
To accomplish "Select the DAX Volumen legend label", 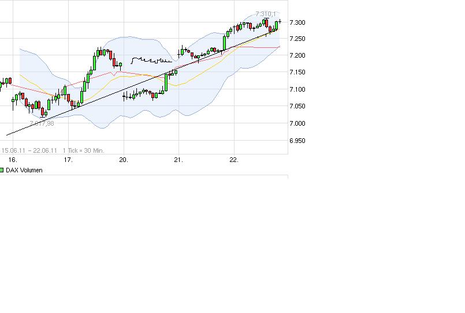I will pos(24,170).
